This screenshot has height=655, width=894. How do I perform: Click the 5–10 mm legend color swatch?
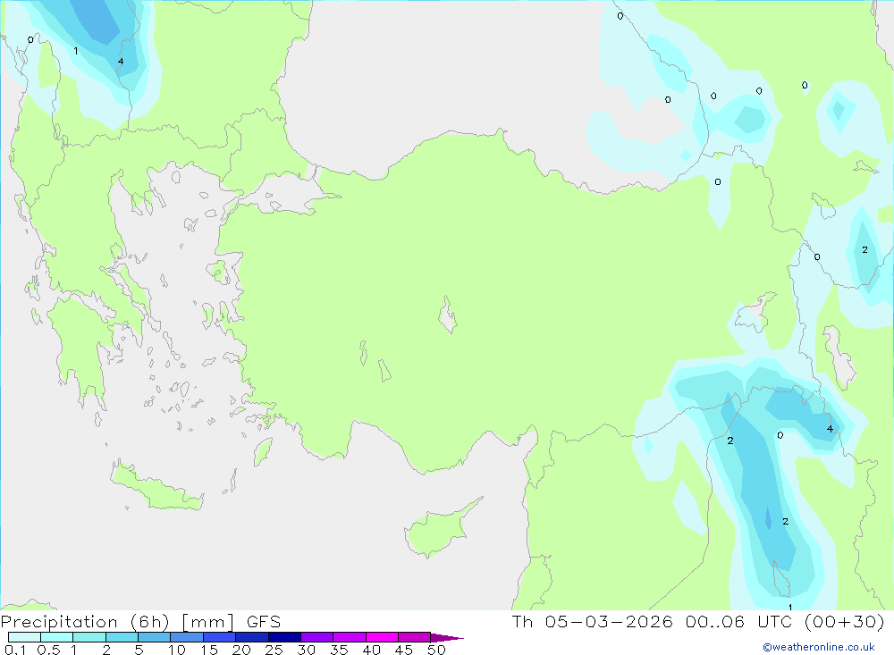point(155,637)
